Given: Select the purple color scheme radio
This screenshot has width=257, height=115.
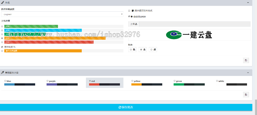Looking at the screenshot, I should (47, 81).
